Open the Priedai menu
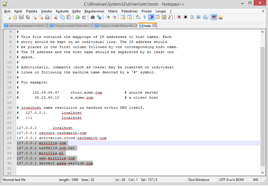This screenshot has width=268, height=186. tap(146, 11)
